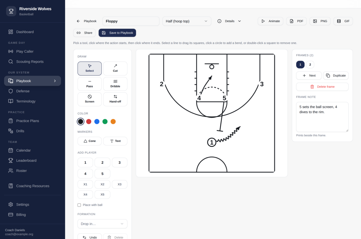Open Terminology page
This screenshot has height=239, width=361.
(x=32, y=101)
